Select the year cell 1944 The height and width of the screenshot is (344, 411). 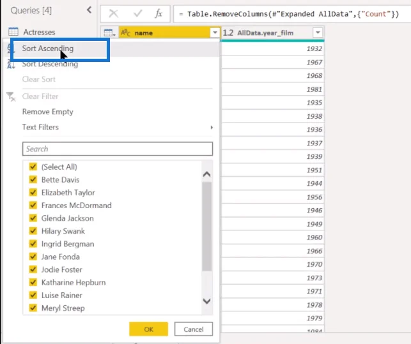coord(272,184)
